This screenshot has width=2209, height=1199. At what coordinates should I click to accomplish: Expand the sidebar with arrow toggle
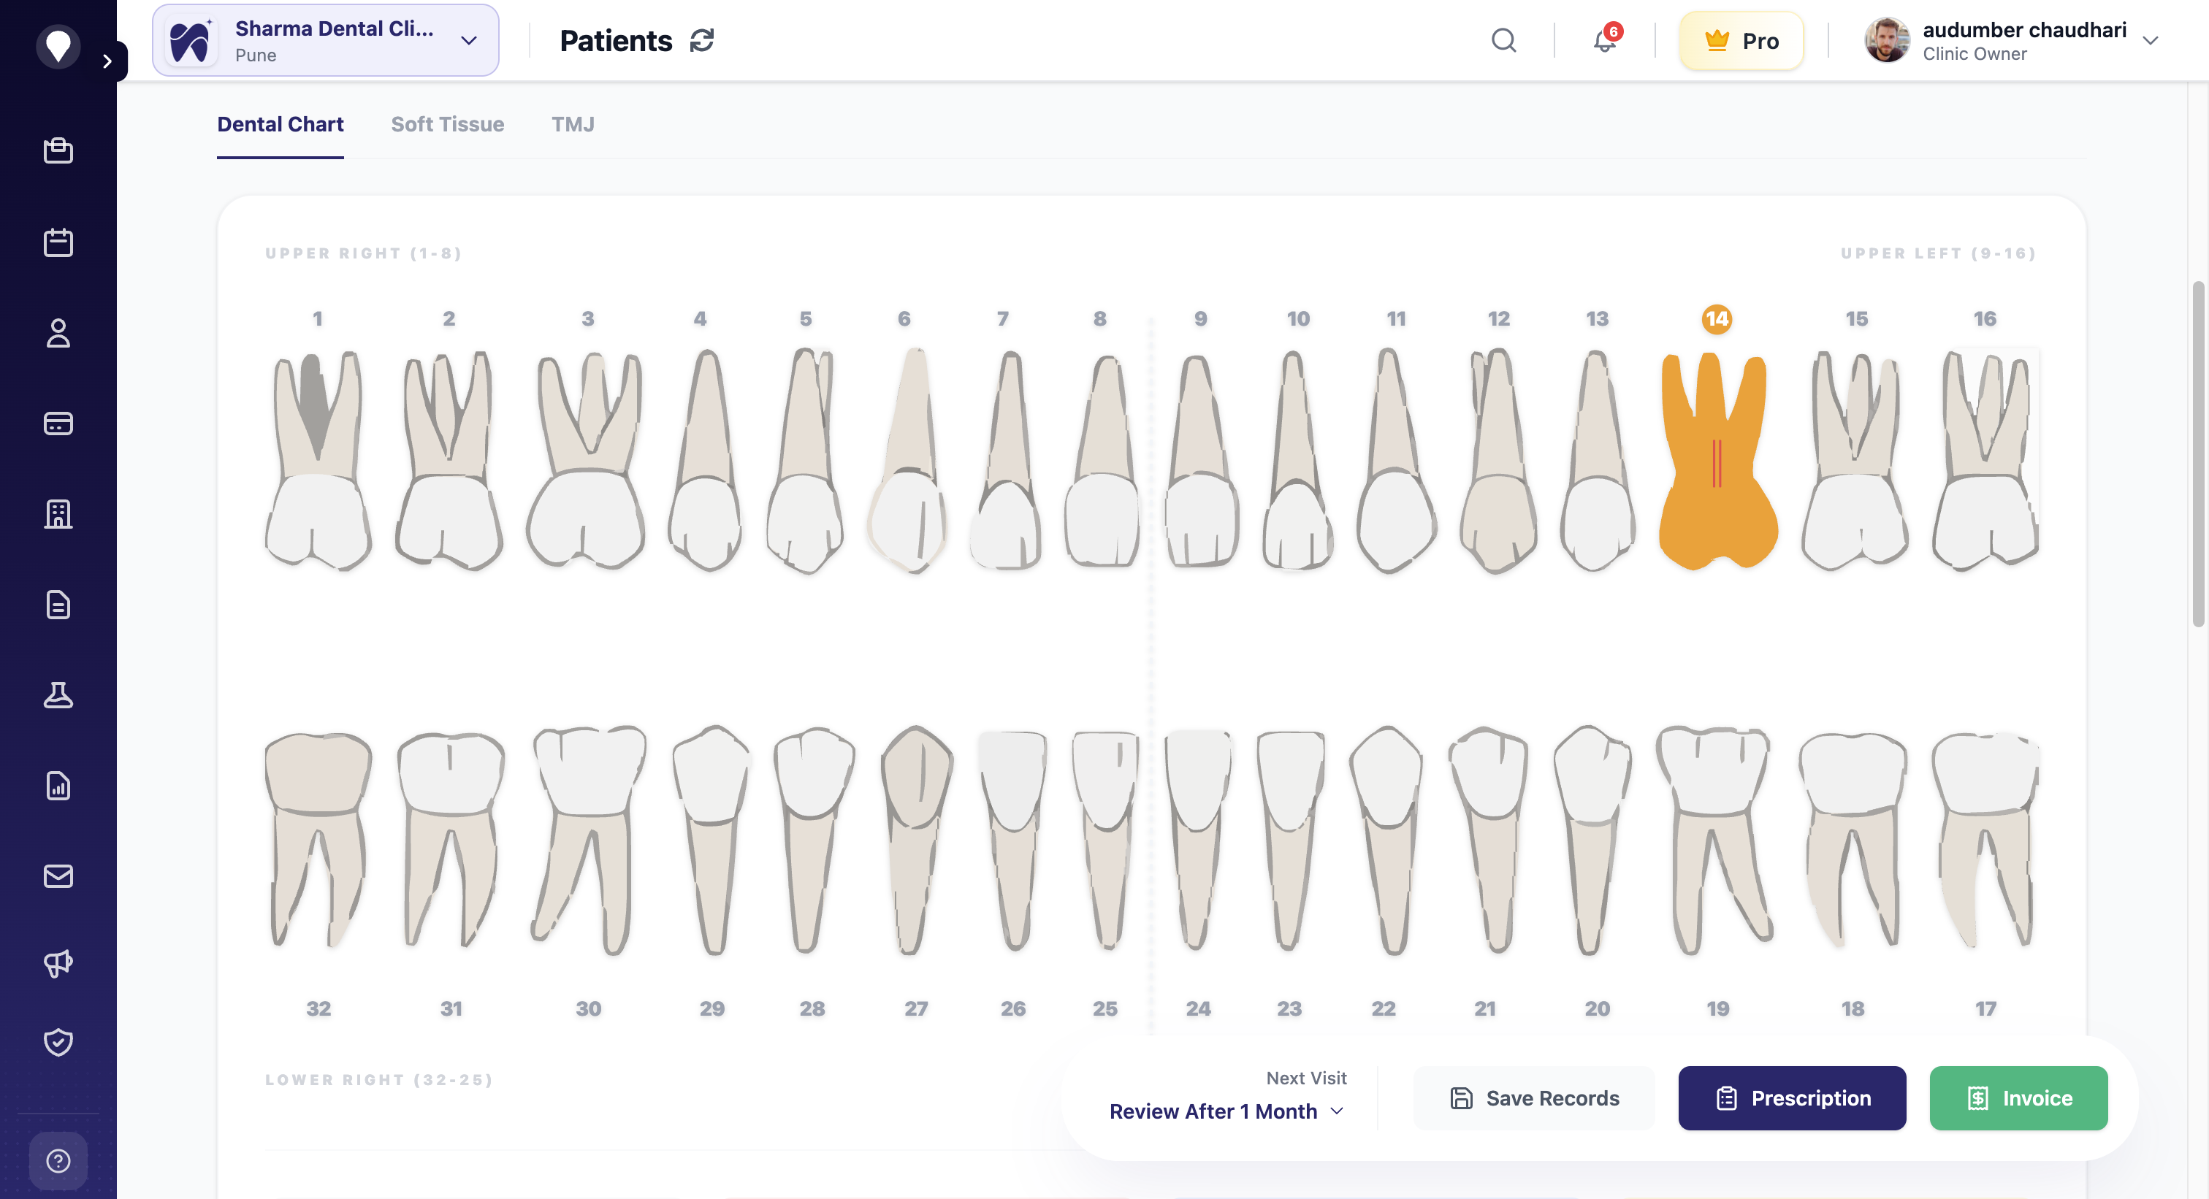[107, 61]
